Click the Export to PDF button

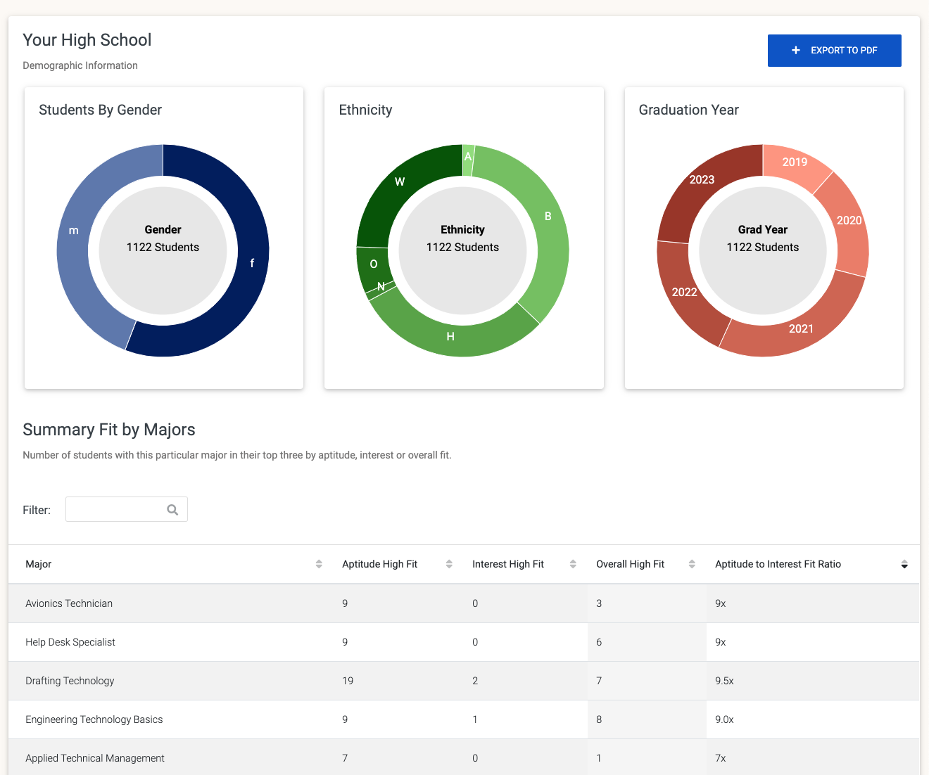[834, 51]
